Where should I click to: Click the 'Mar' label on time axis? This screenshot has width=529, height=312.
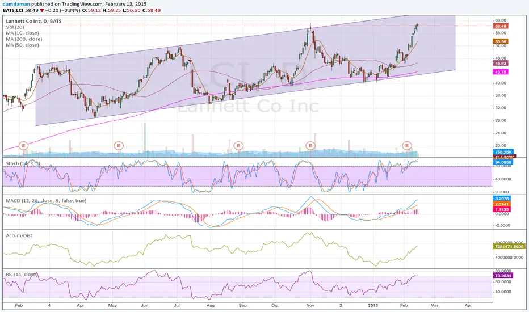click(x=435, y=306)
